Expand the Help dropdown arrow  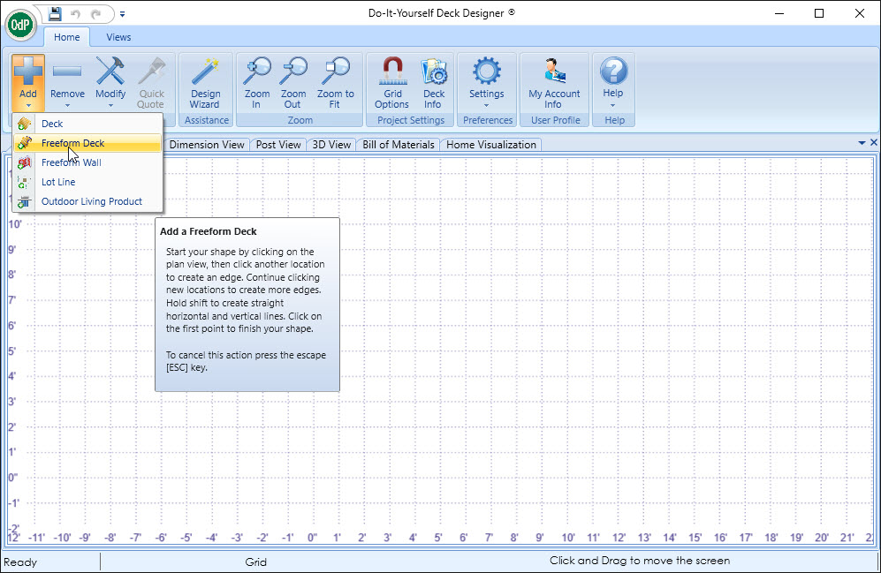pyautogui.click(x=613, y=105)
